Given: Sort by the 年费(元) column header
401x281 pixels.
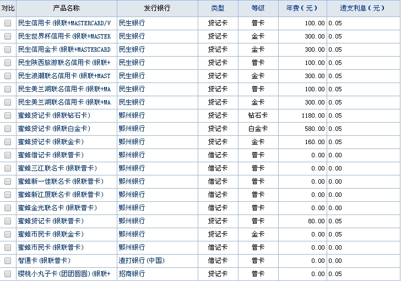Looking at the screenshot, I should [x=302, y=8].
